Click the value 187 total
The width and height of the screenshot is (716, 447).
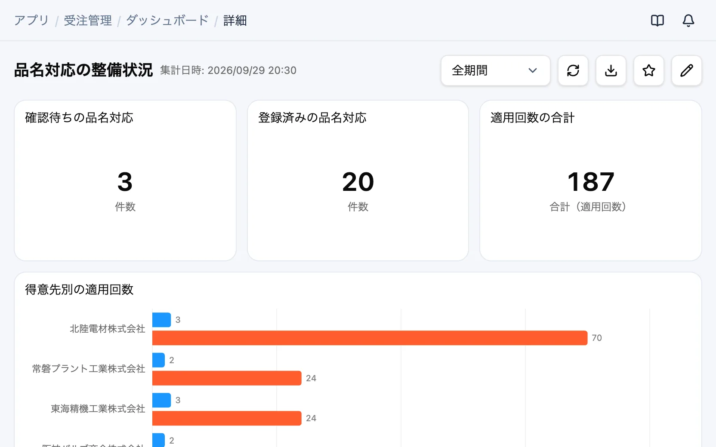click(591, 182)
